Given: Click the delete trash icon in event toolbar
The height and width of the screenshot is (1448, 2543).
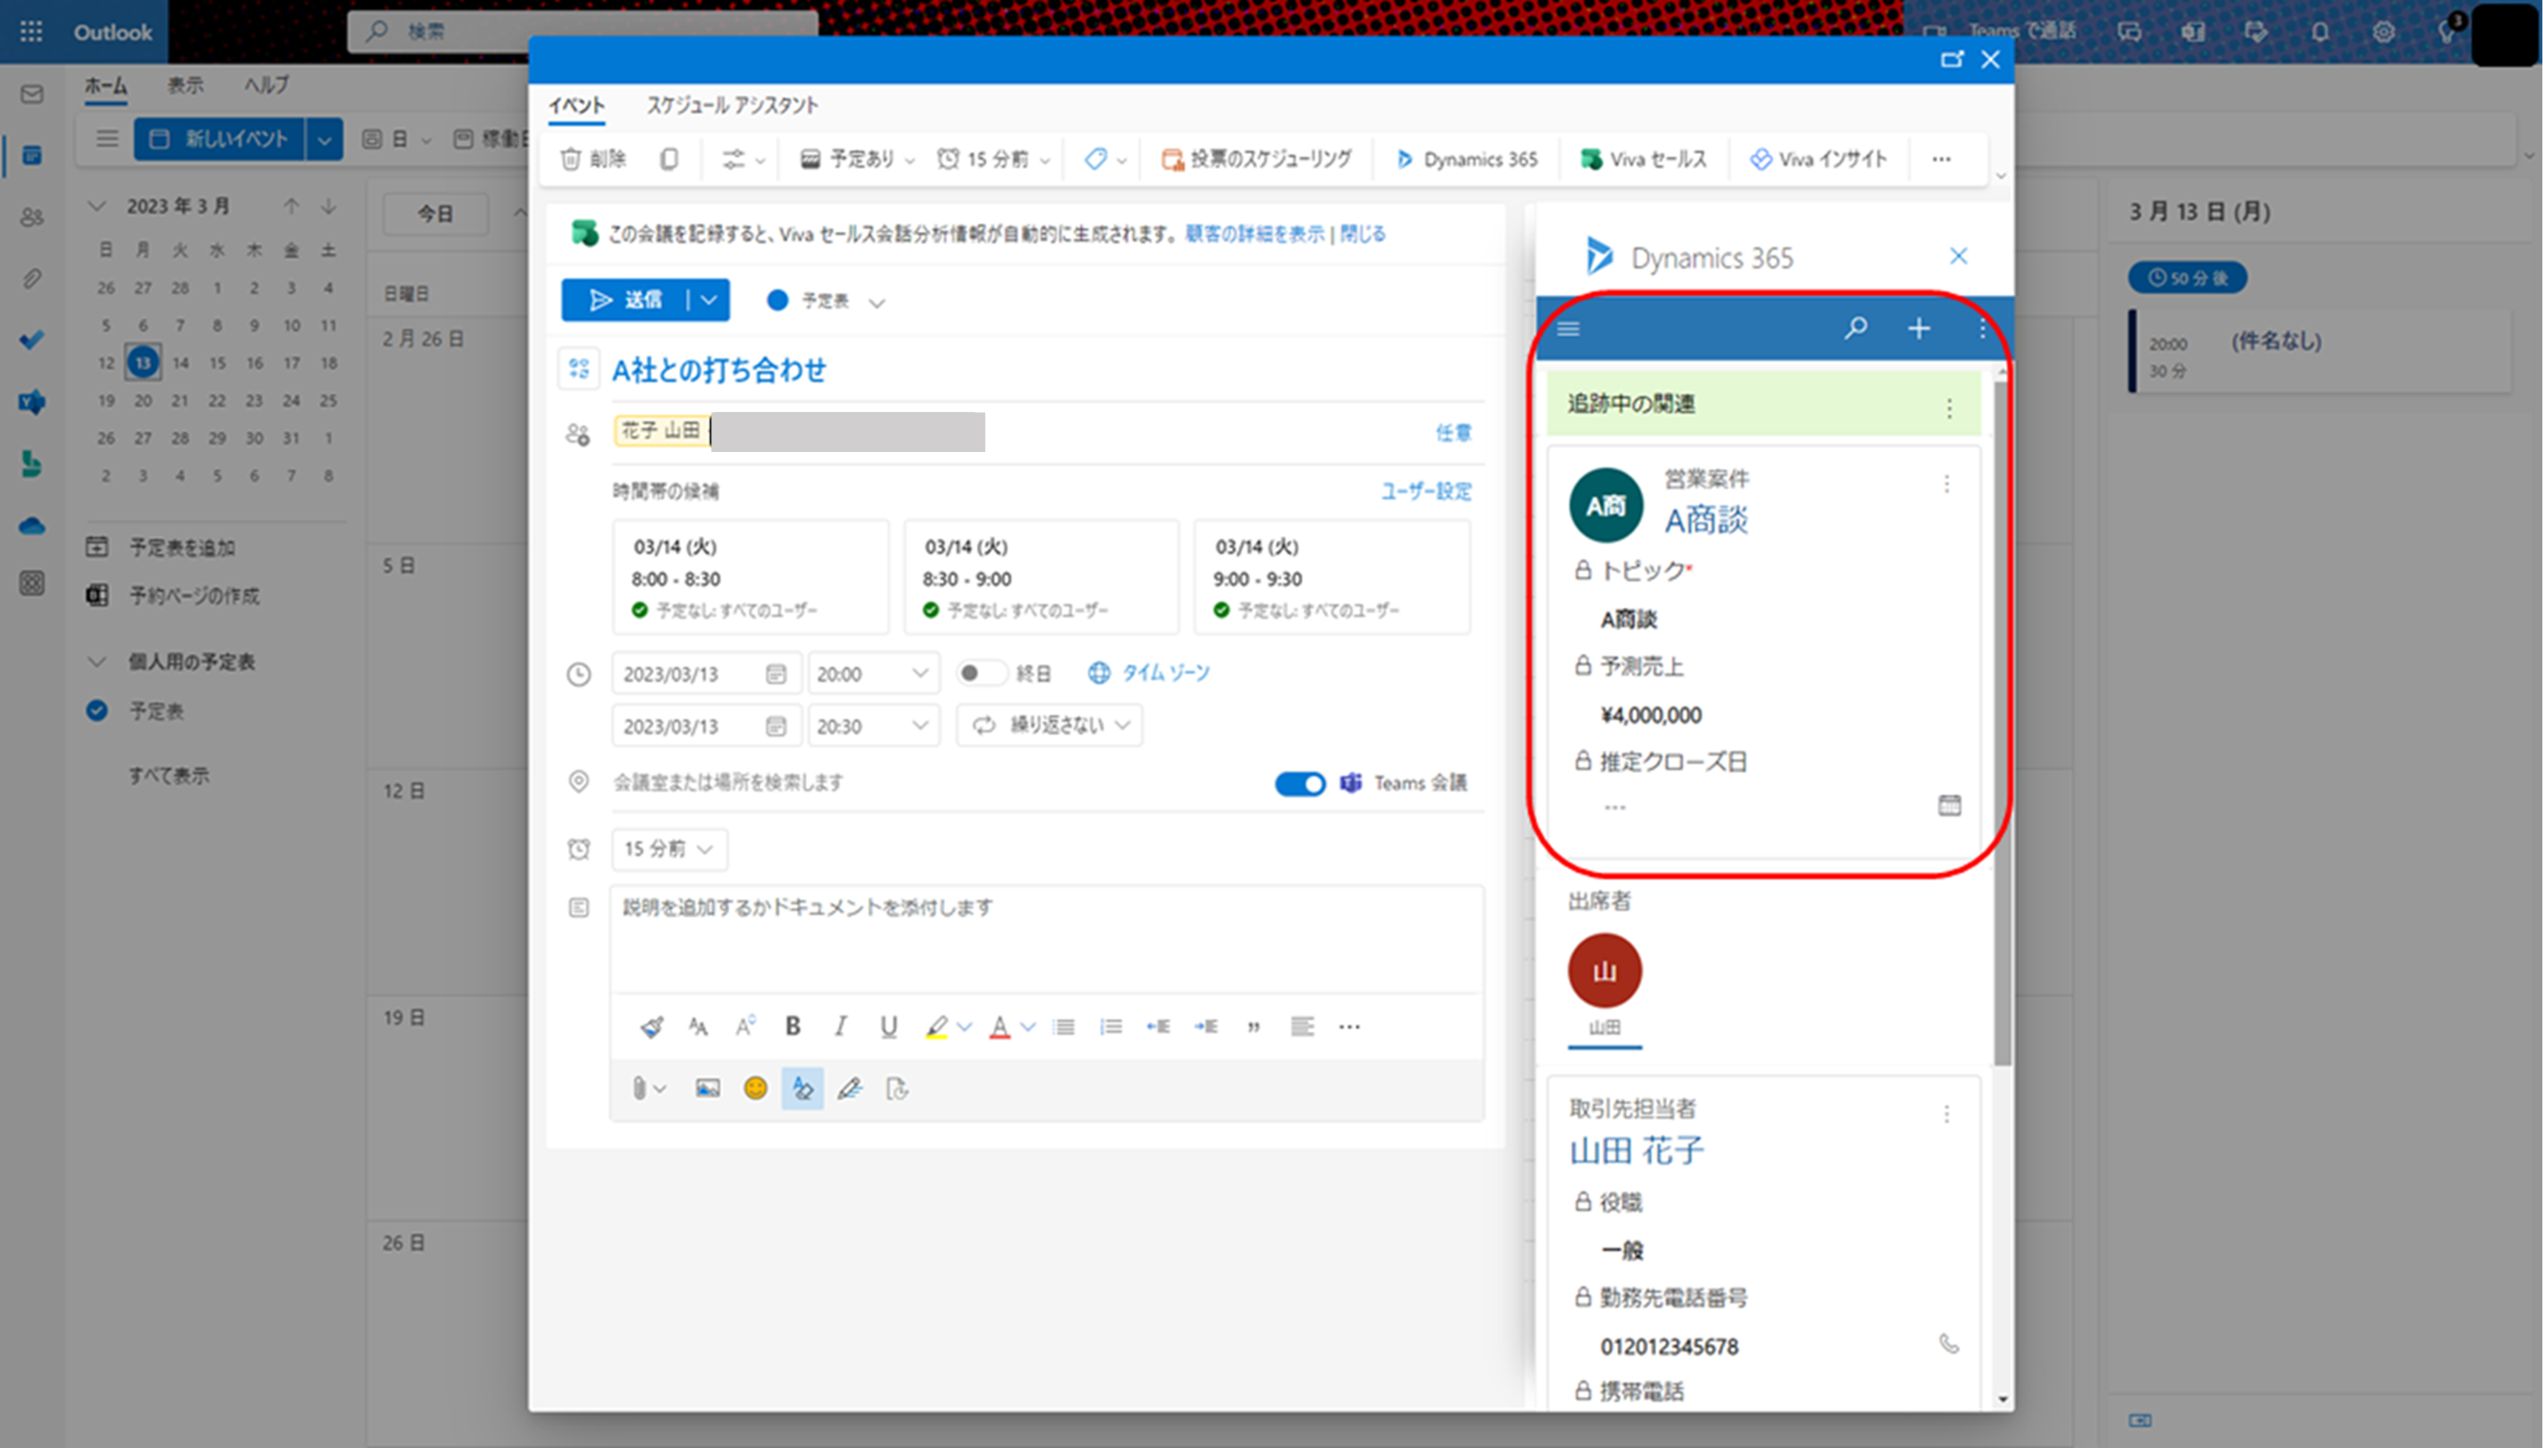Looking at the screenshot, I should click(x=570, y=159).
